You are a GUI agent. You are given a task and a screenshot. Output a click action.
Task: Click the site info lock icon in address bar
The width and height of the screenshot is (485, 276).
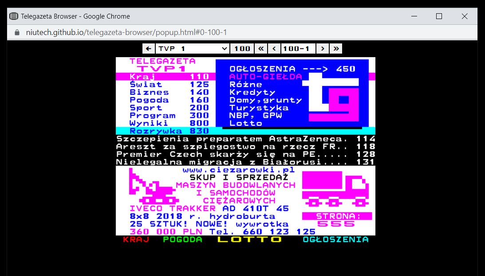pos(17,32)
